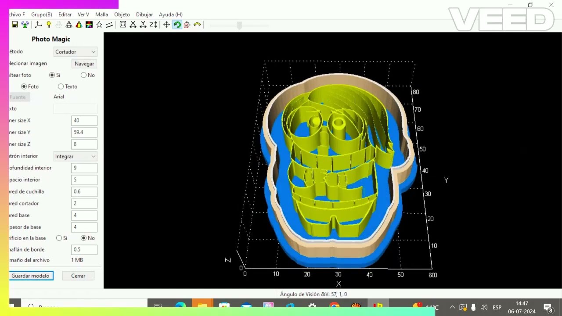Toggle the bounding box frame icon
562x316 pixels.
pyautogui.click(x=123, y=25)
